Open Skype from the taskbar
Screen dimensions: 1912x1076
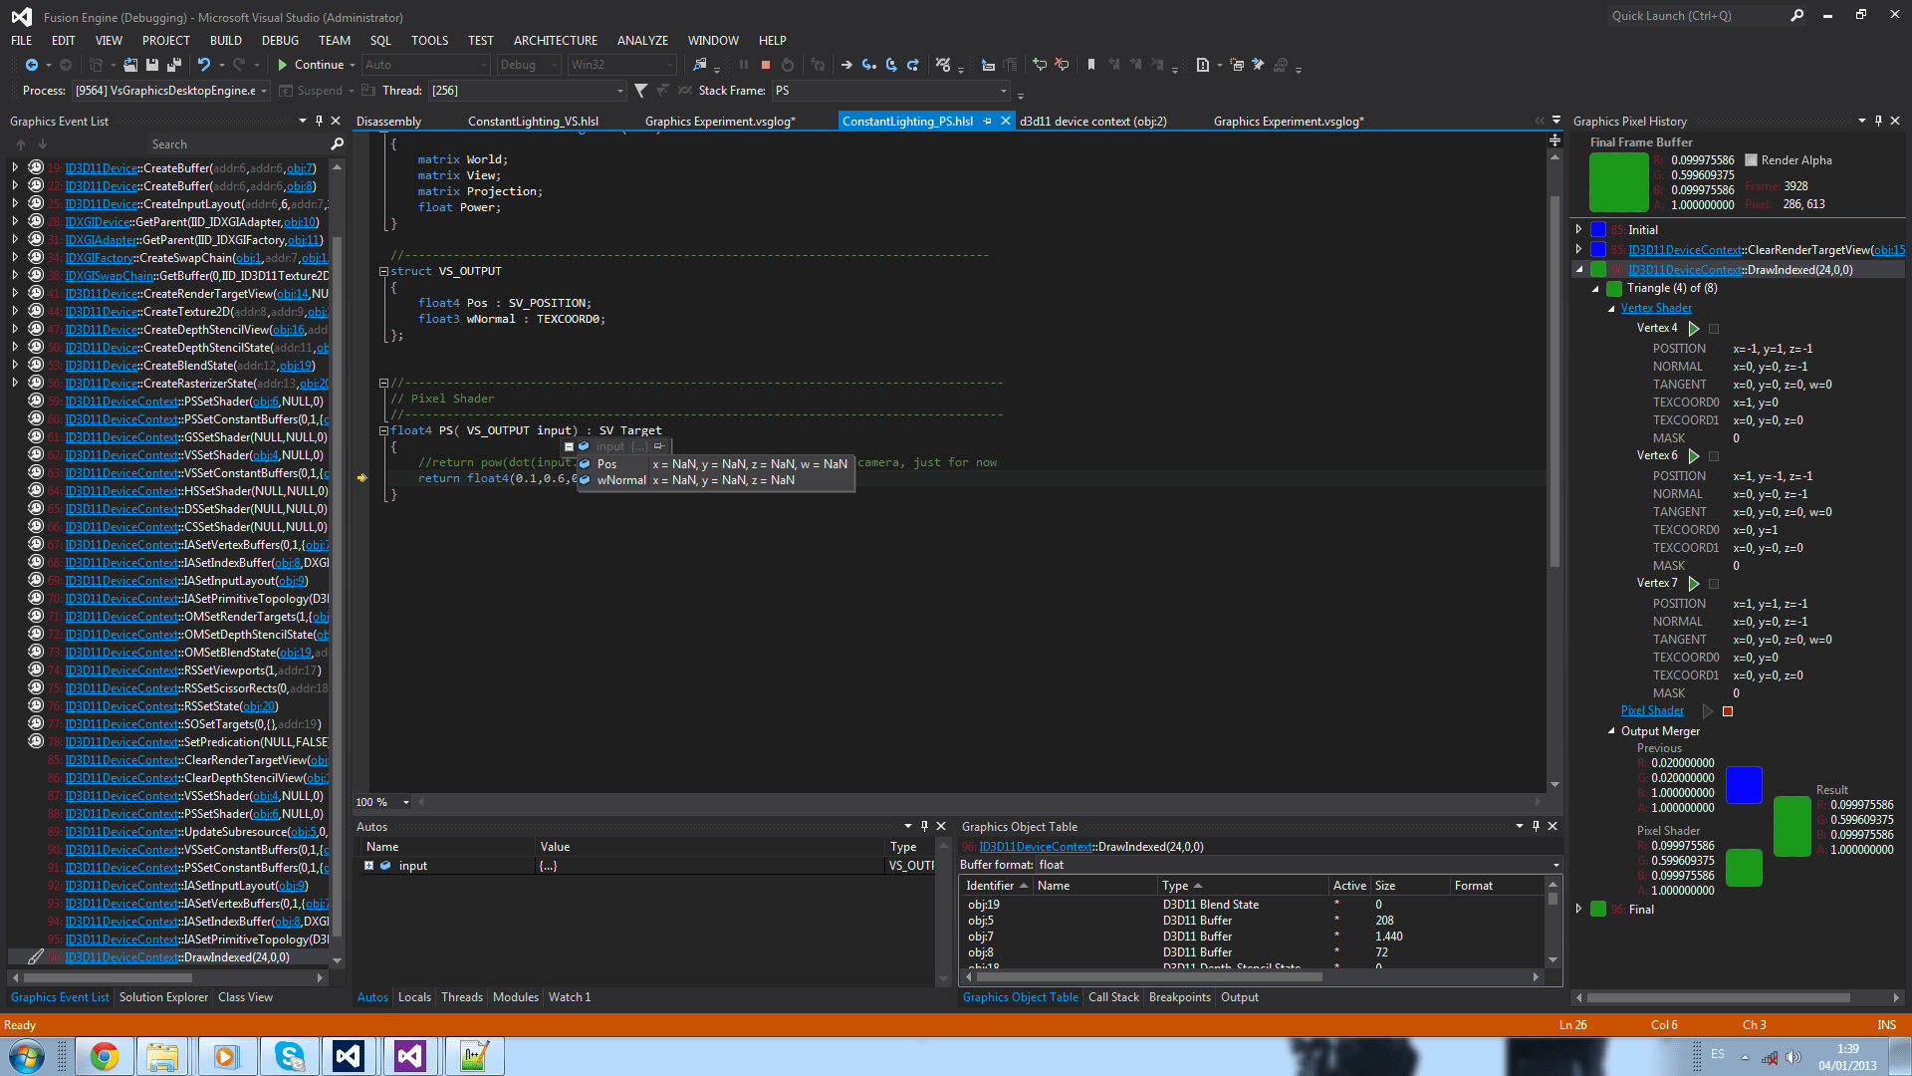coord(289,1056)
